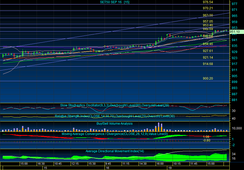Click the 887 price axis tick
The height and width of the screenshot is (170, 244).
coord(234,94)
